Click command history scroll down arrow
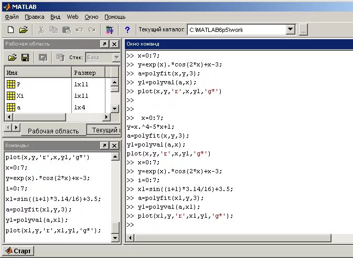The width and height of the screenshot is (353, 258). pos(115,238)
